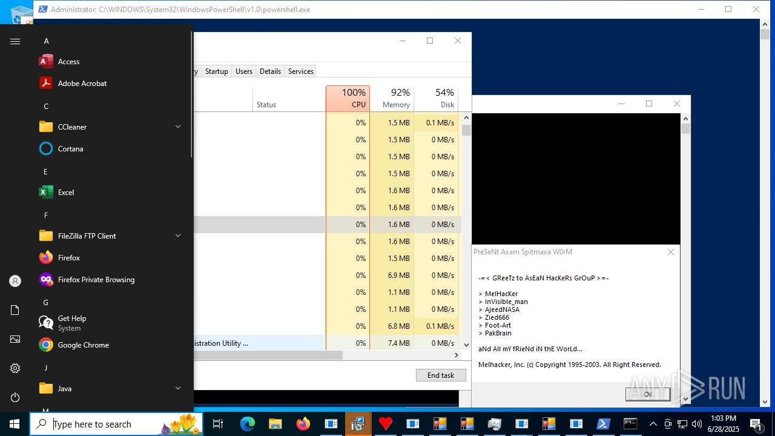Open Microsoft Edge from the taskbar

(248, 424)
